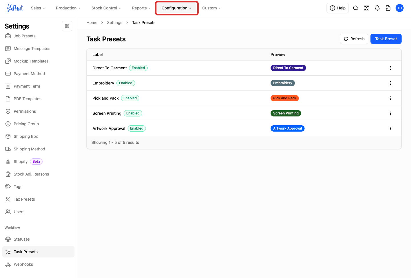Click the Direct To Garment label text
The height and width of the screenshot is (278, 411).
110,68
